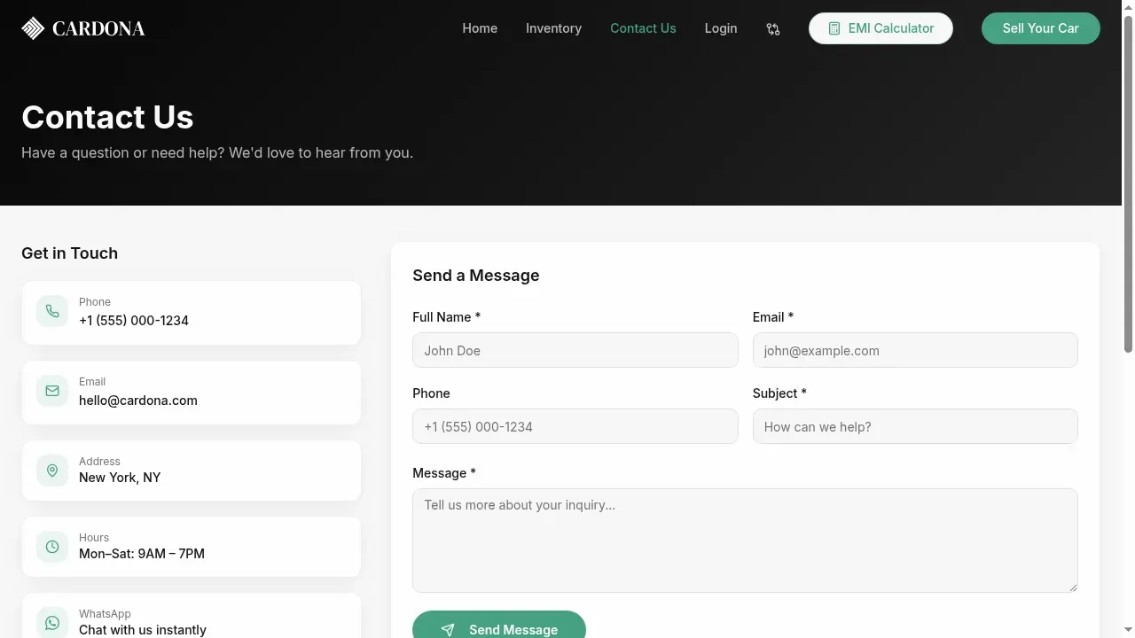The width and height of the screenshot is (1135, 638).
Task: Focus the Full Name input field
Action: pos(575,350)
